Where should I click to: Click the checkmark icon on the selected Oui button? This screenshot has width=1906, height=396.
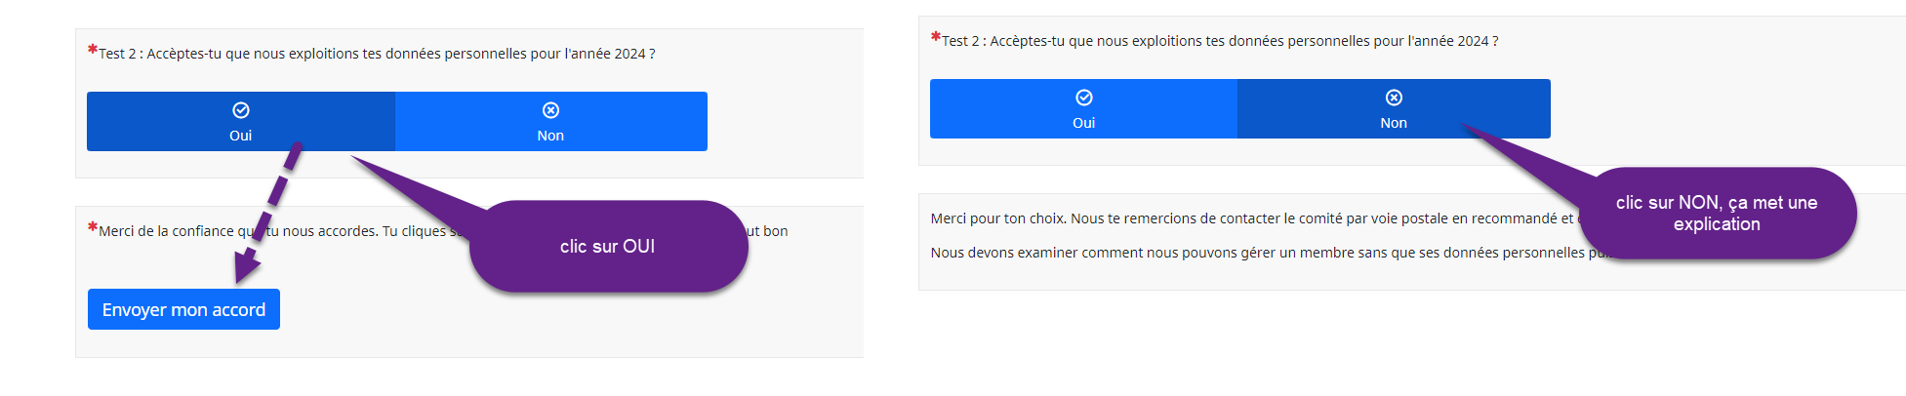[x=241, y=110]
